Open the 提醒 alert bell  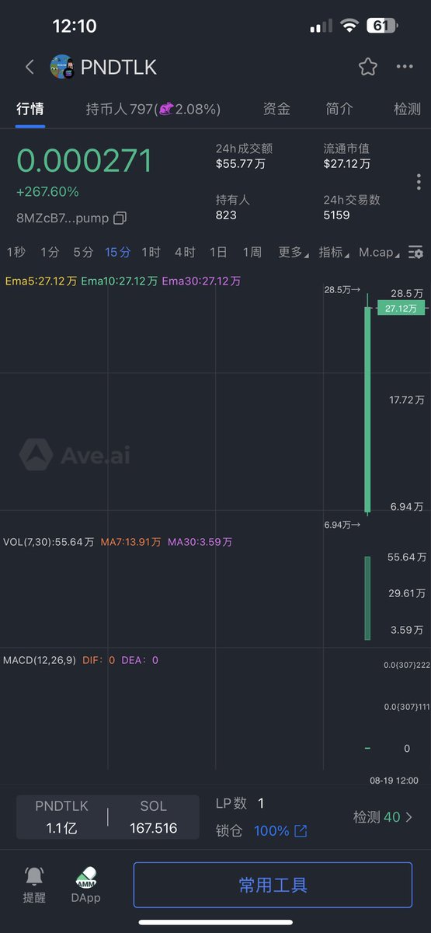pos(34,885)
